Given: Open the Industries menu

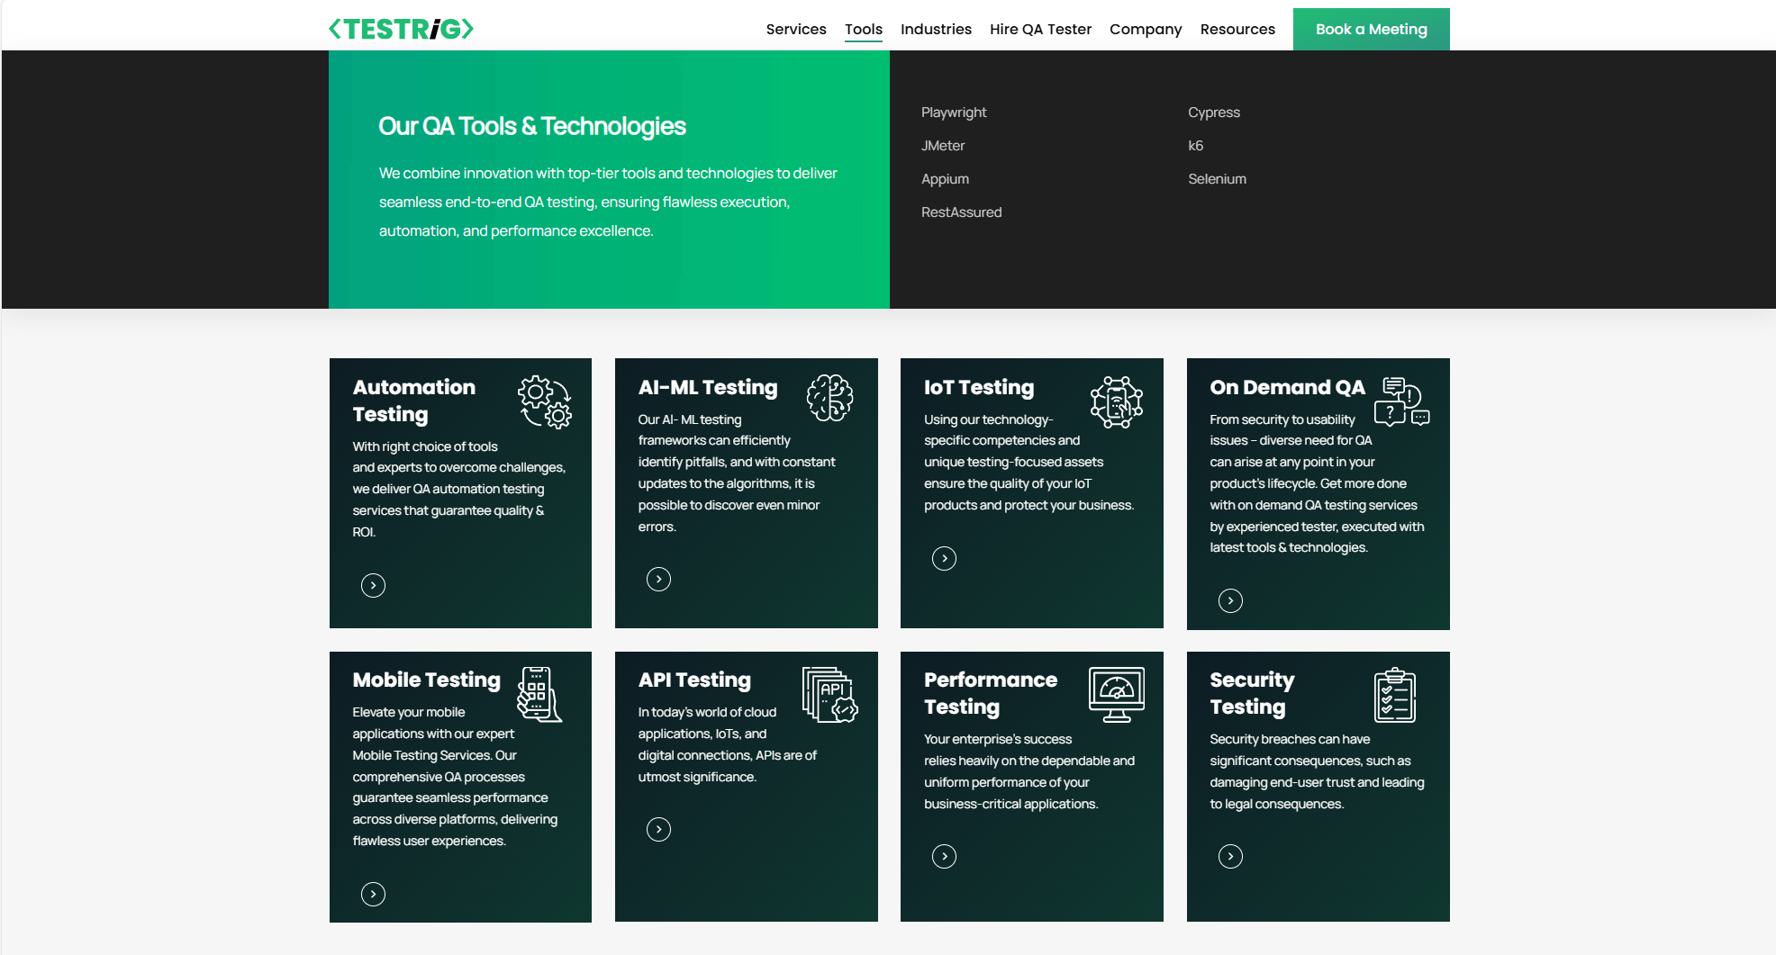Looking at the screenshot, I should 936,29.
